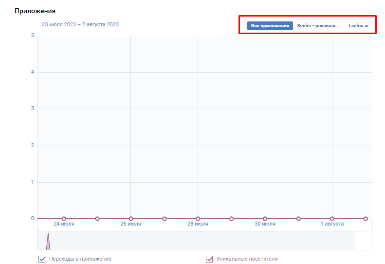Uncheck Переходы в приложение checkbox

pos(42,259)
